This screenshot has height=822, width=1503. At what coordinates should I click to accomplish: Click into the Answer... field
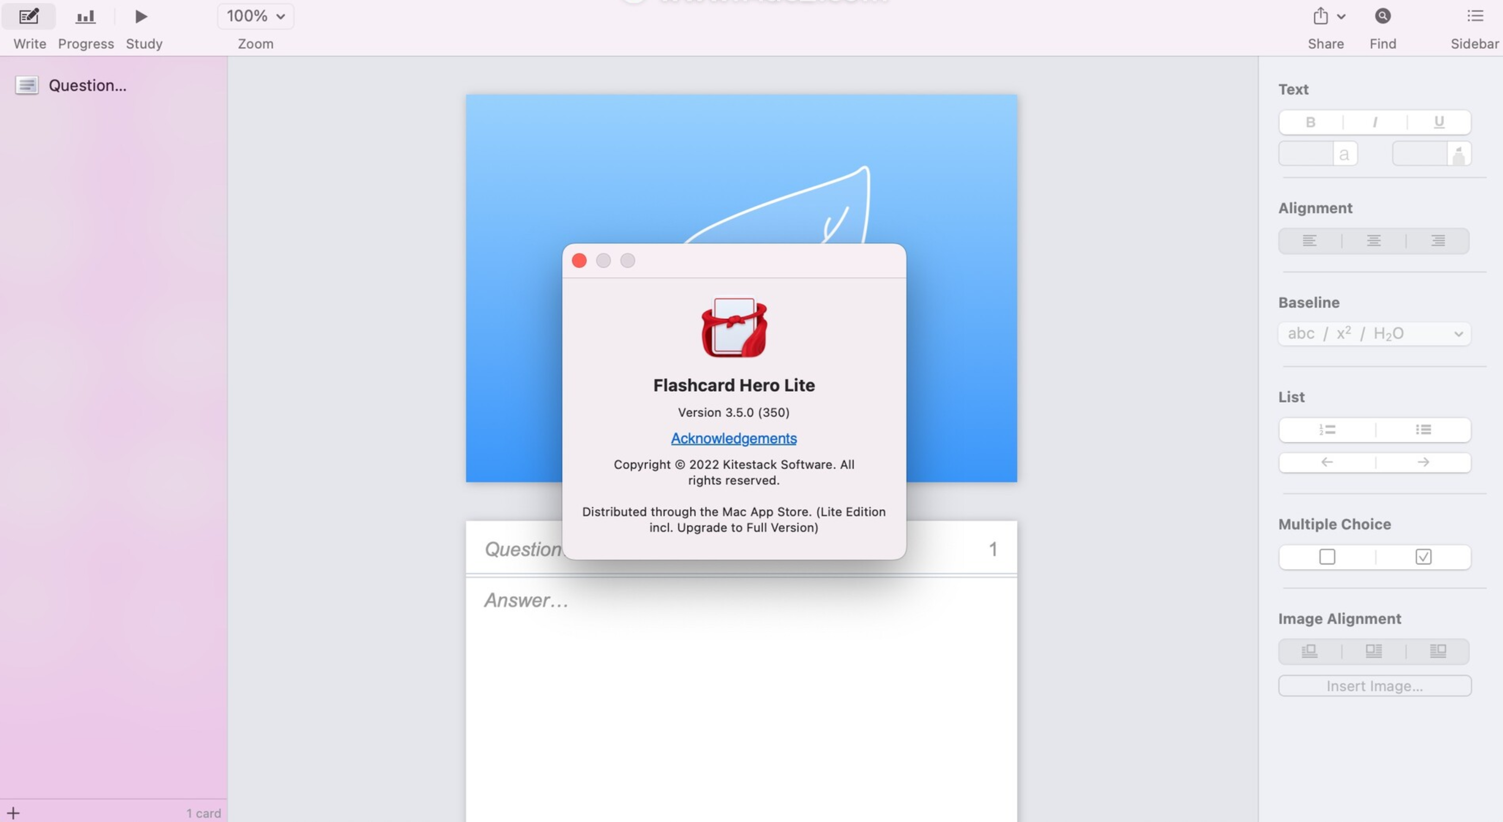pyautogui.click(x=741, y=700)
